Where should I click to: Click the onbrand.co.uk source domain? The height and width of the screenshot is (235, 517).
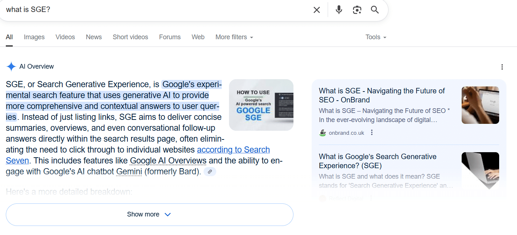(346, 133)
